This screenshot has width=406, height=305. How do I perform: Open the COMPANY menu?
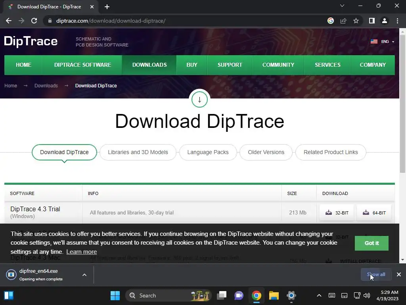[x=373, y=65]
